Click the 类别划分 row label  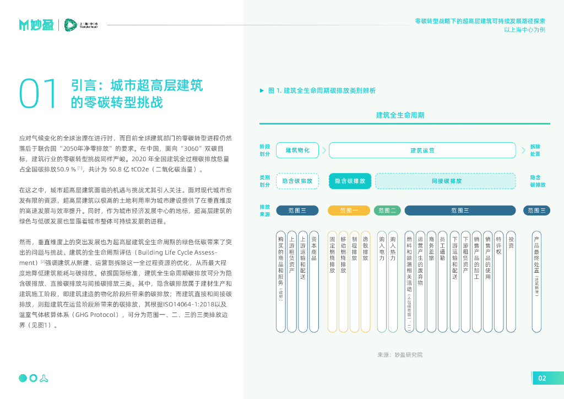[x=265, y=181]
